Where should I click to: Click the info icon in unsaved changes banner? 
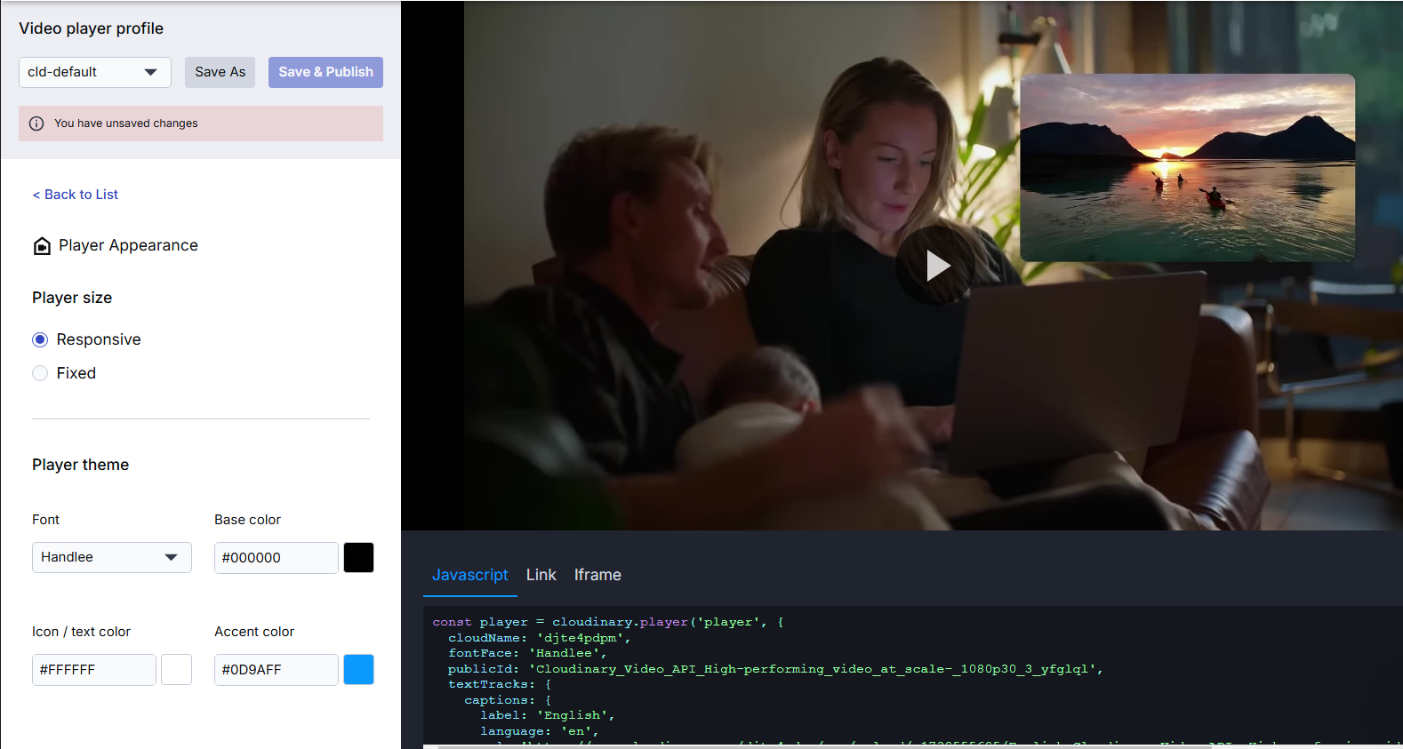36,124
